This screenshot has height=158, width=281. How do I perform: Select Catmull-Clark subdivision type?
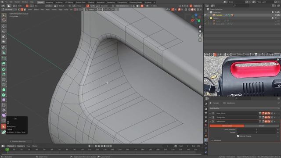tap(227, 126)
